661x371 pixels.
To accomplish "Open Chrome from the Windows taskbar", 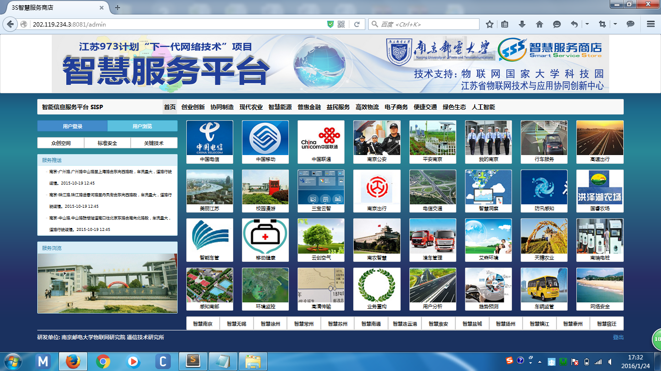I will pyautogui.click(x=103, y=361).
